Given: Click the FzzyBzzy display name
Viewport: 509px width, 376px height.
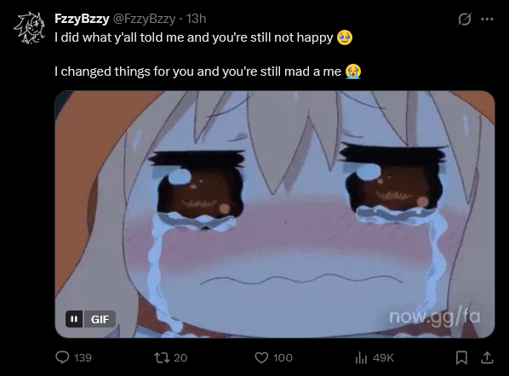Looking at the screenshot, I should tap(82, 19).
